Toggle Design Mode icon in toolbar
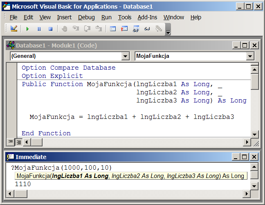 pos(13,29)
